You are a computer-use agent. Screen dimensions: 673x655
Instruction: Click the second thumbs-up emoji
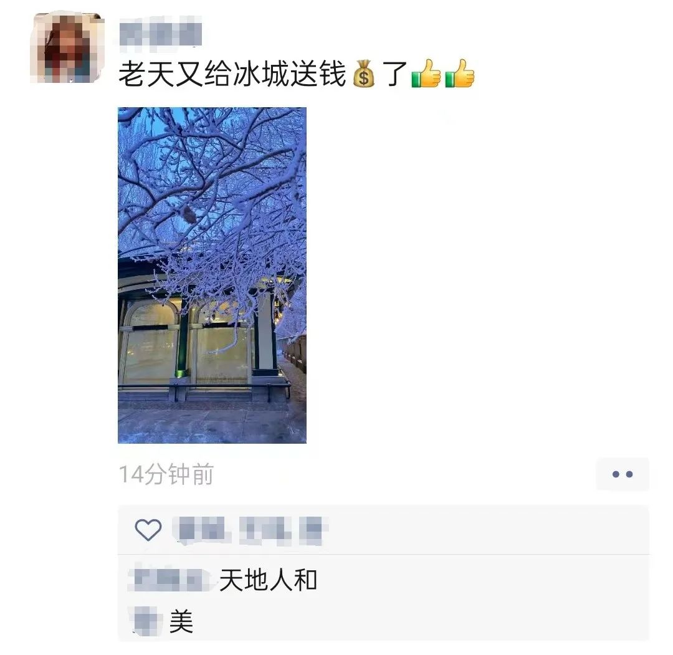point(460,74)
